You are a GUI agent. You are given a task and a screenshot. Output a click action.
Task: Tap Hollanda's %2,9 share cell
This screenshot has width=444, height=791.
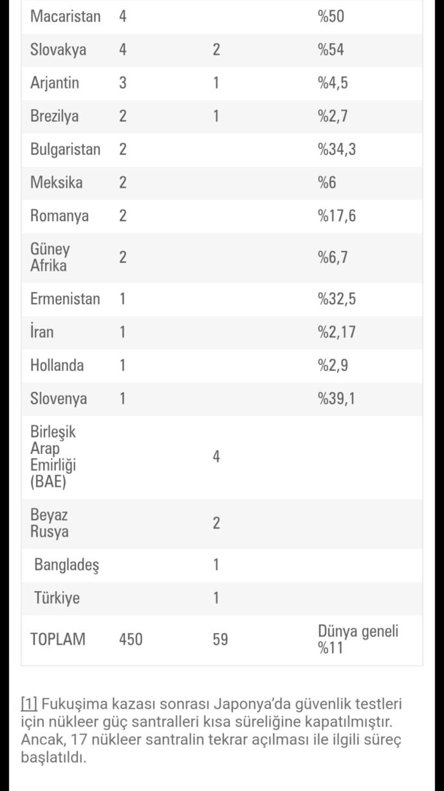click(333, 366)
